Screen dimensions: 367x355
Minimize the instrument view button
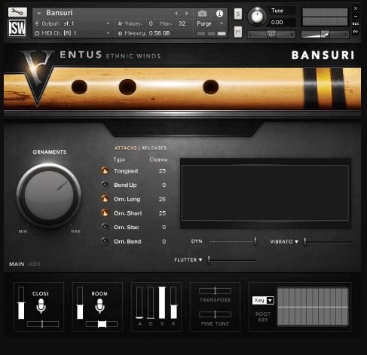click(x=356, y=16)
